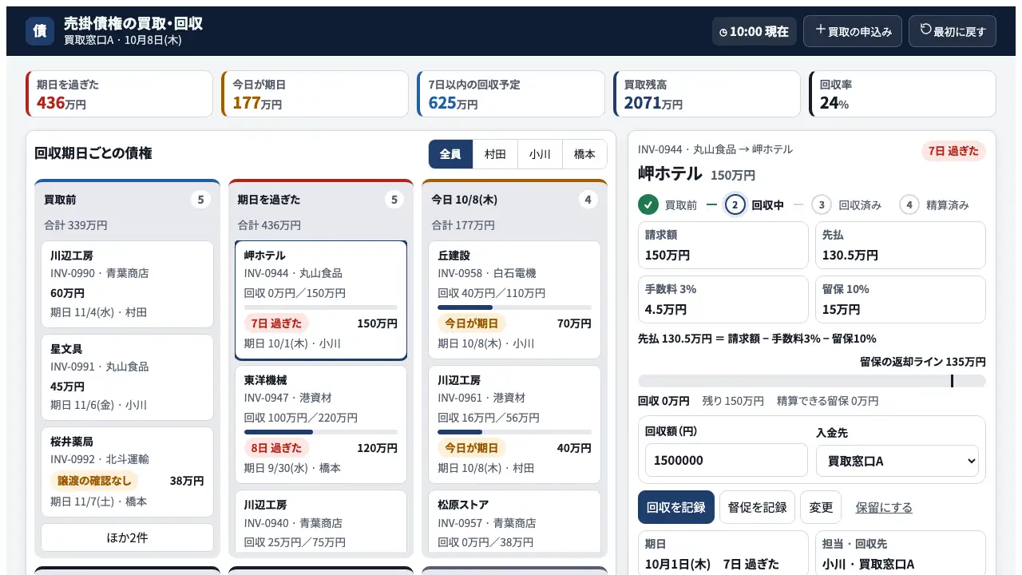
Task: Reset with the 最初に戻す button
Action: 953,31
